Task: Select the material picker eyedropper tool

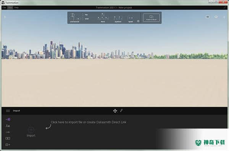Action: (x=121, y=111)
